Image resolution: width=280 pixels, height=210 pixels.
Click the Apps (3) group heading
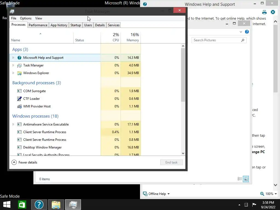(20, 49)
